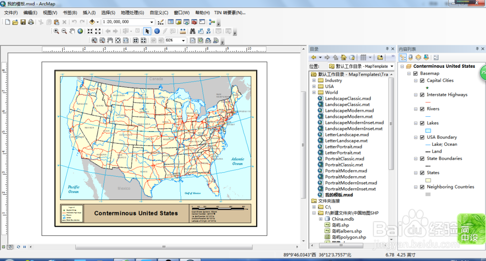Toggle the Interstate Highways layer checkbox
The width and height of the screenshot is (486, 261).
coord(422,95)
